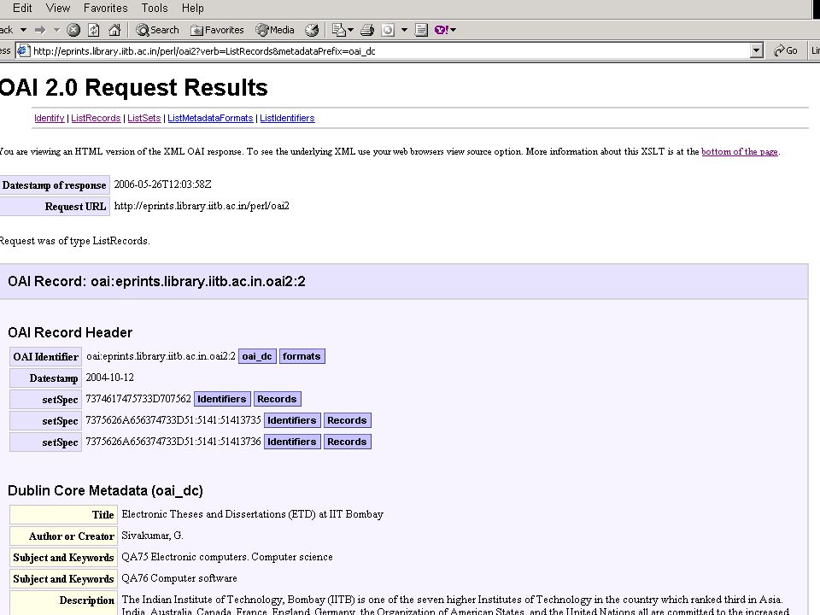The image size is (820, 615).
Task: Open the Back button history dropdown
Action: (x=24, y=30)
